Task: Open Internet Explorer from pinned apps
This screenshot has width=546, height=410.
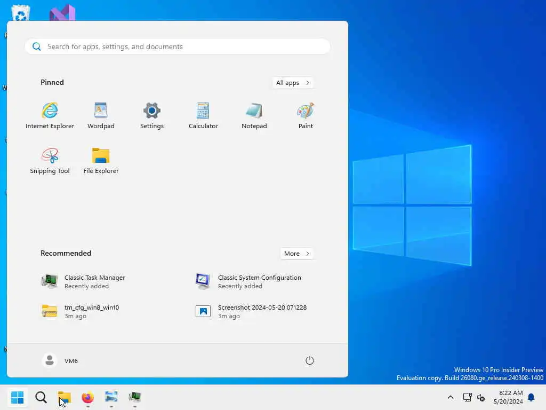Action: pos(50,116)
